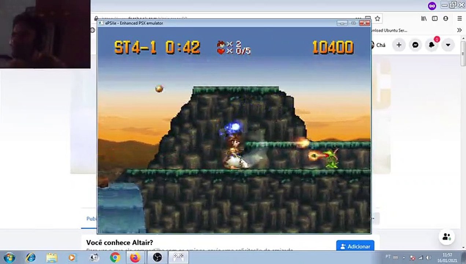Click the 'Você conhece Altair?' heading
This screenshot has height=264, width=466.
pyautogui.click(x=120, y=242)
